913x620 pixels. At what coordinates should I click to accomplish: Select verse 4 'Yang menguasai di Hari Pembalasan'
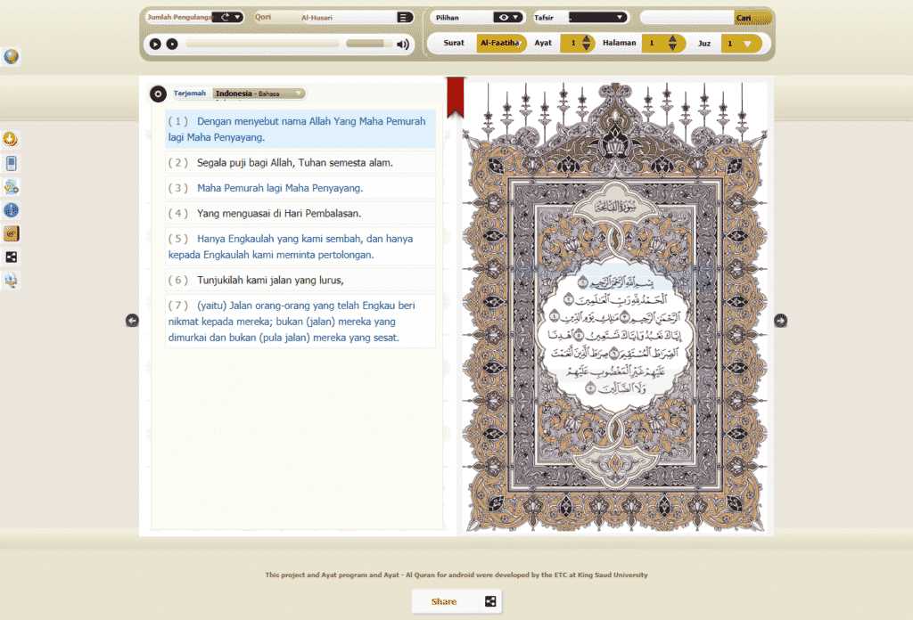pyautogui.click(x=300, y=214)
